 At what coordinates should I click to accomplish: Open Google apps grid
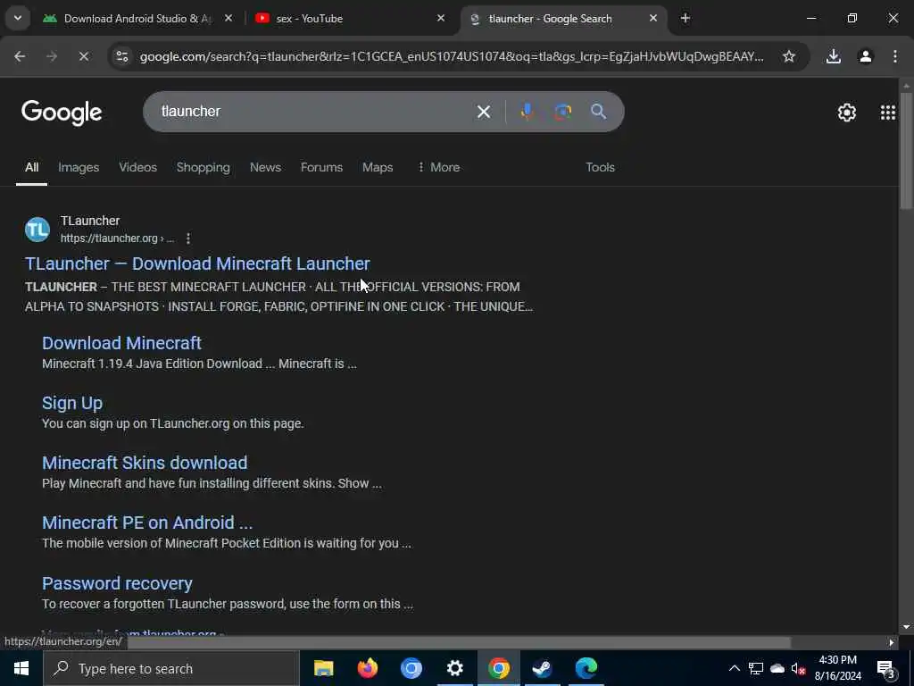888,112
